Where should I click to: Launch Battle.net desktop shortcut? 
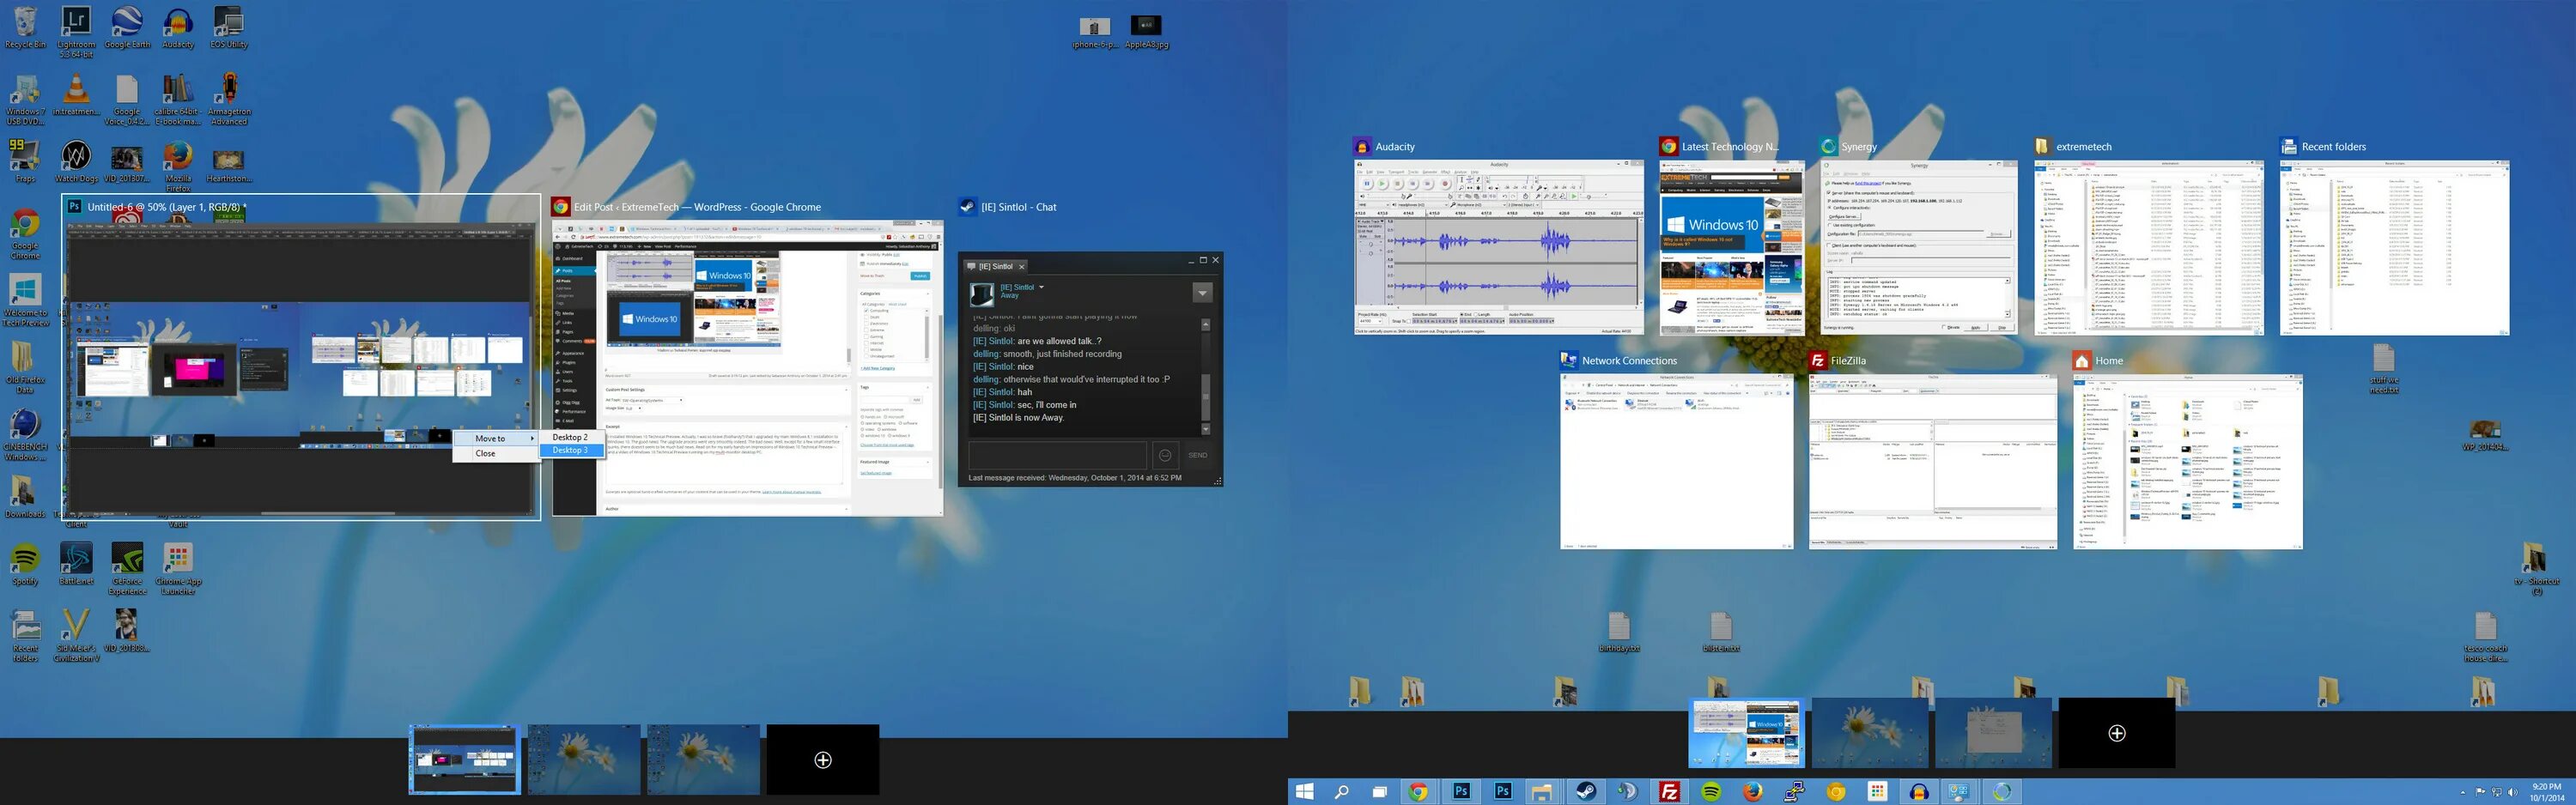[x=76, y=564]
